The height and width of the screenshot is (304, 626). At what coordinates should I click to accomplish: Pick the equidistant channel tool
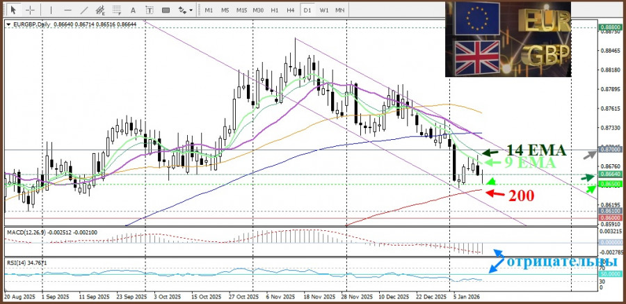100,10
